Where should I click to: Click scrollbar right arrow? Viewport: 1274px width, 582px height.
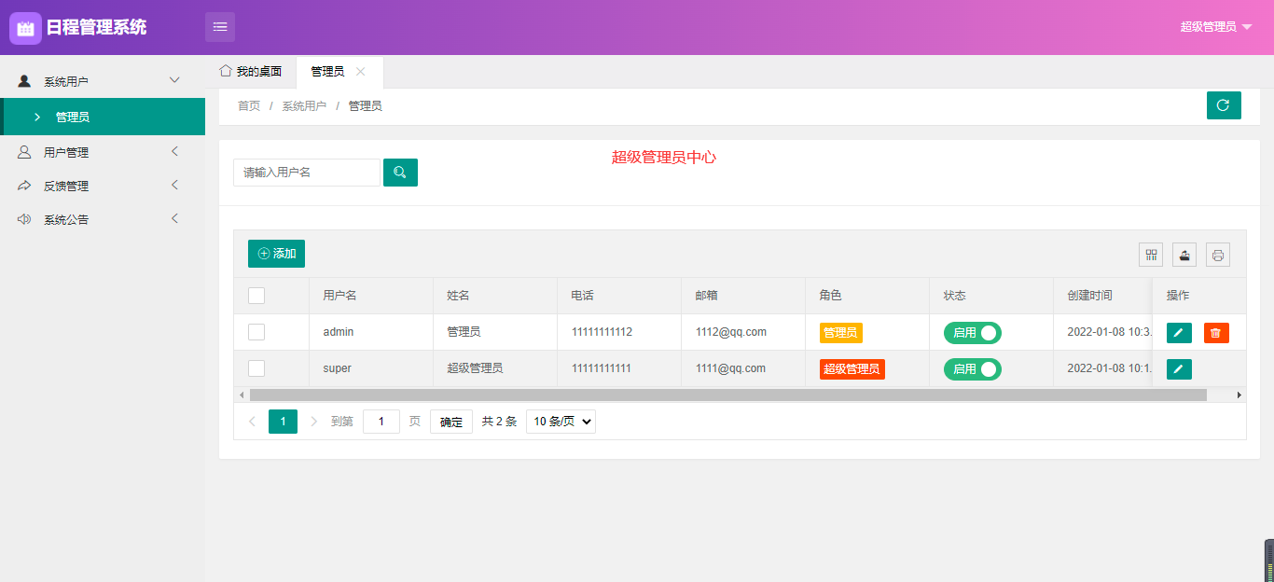(x=1239, y=395)
